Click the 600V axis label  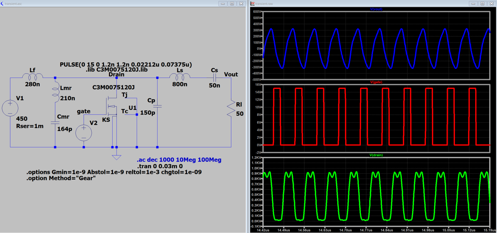coord(257,12)
